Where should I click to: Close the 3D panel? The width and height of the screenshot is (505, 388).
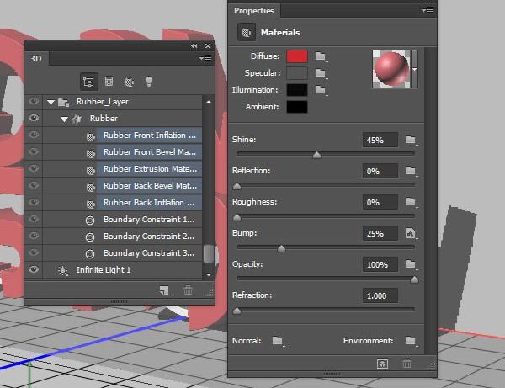pyautogui.click(x=208, y=46)
